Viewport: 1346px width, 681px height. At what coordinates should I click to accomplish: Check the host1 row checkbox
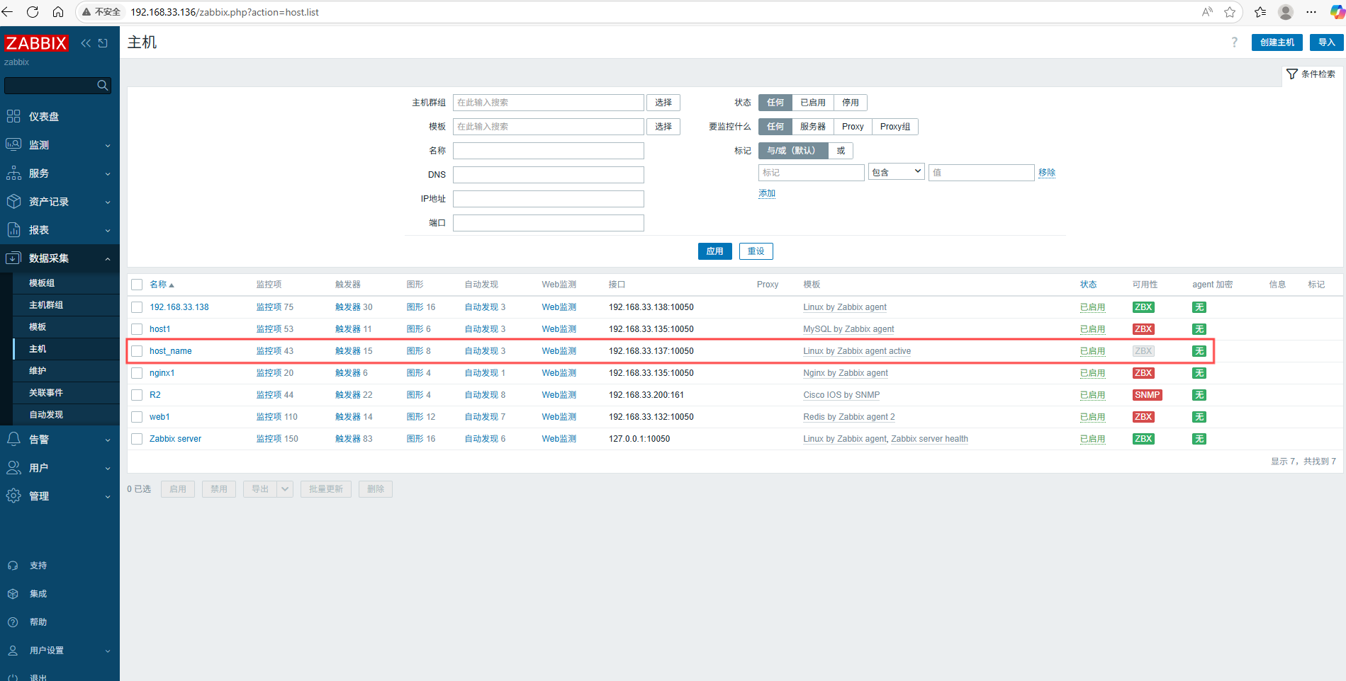(137, 329)
